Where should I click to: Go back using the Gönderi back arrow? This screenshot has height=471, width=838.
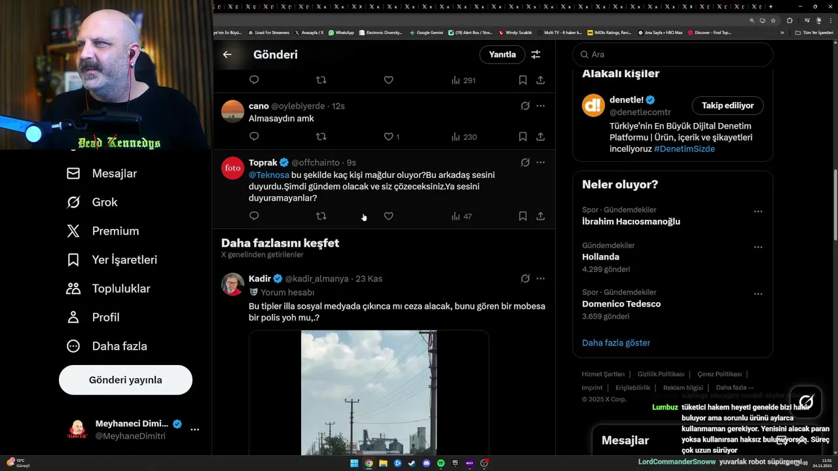pyautogui.click(x=227, y=54)
